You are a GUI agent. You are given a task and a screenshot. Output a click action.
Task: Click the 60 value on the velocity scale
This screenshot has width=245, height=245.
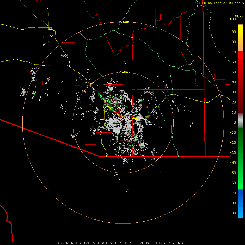234,62
